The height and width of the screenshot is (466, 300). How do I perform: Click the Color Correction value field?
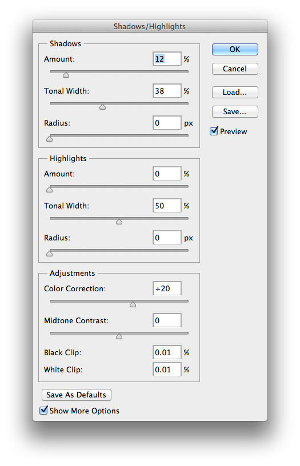(167, 288)
